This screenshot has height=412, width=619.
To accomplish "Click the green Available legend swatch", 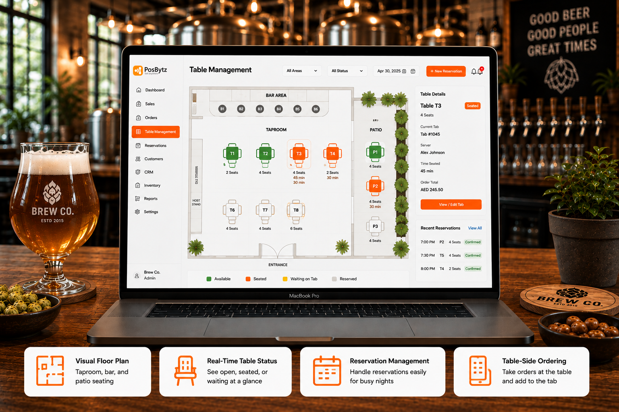I will point(209,279).
